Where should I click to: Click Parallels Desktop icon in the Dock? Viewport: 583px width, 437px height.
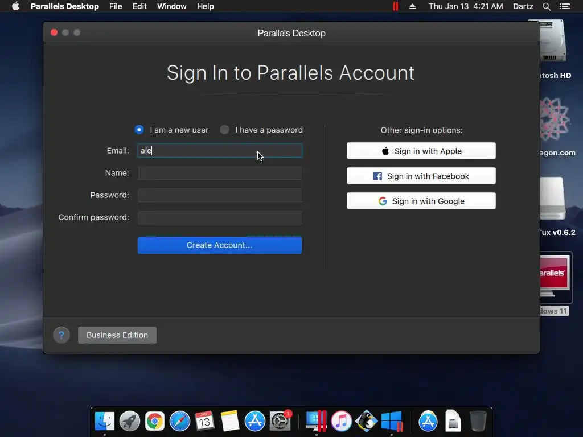coord(316,421)
